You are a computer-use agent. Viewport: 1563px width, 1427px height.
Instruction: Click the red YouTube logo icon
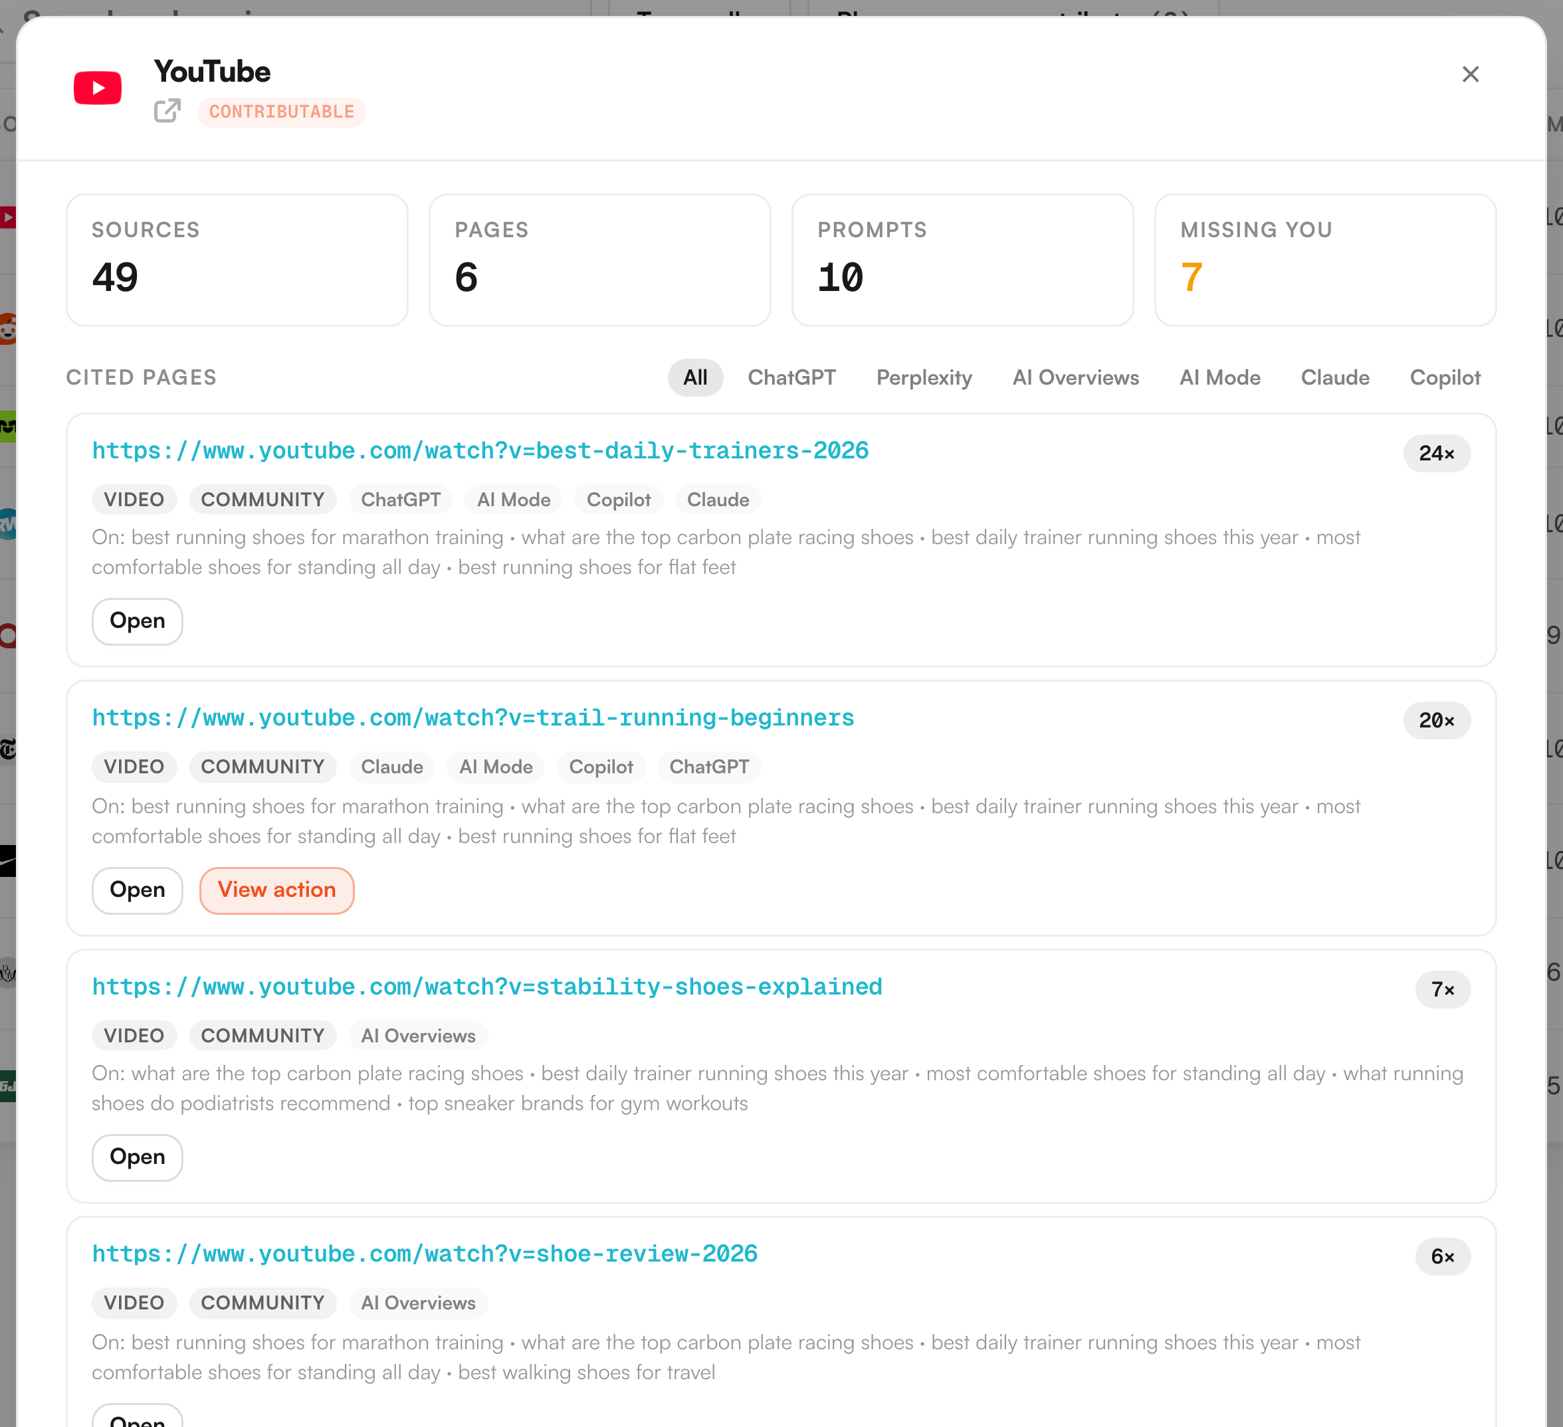pyautogui.click(x=98, y=88)
